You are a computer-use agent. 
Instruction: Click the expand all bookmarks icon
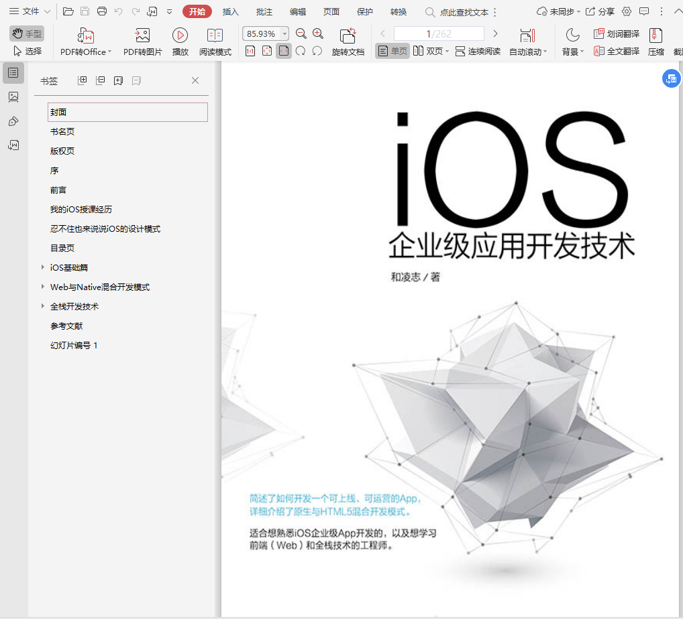(x=82, y=80)
